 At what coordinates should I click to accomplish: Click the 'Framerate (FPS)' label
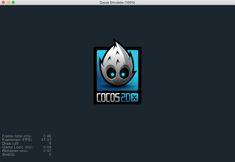[x=17, y=139]
